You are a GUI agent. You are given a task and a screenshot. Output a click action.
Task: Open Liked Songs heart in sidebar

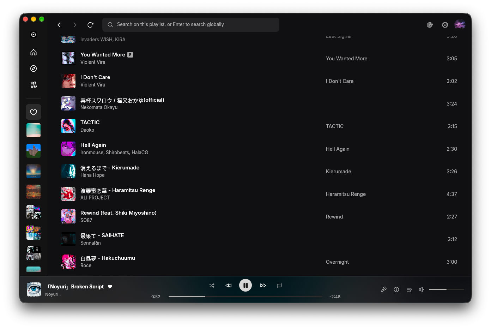[34, 112]
